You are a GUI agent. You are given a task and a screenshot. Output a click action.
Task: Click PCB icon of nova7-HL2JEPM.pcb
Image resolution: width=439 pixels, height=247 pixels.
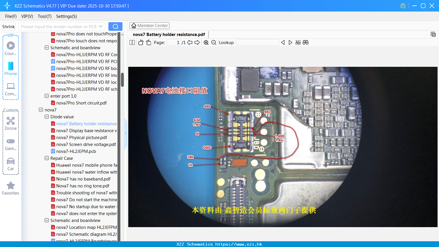53,151
